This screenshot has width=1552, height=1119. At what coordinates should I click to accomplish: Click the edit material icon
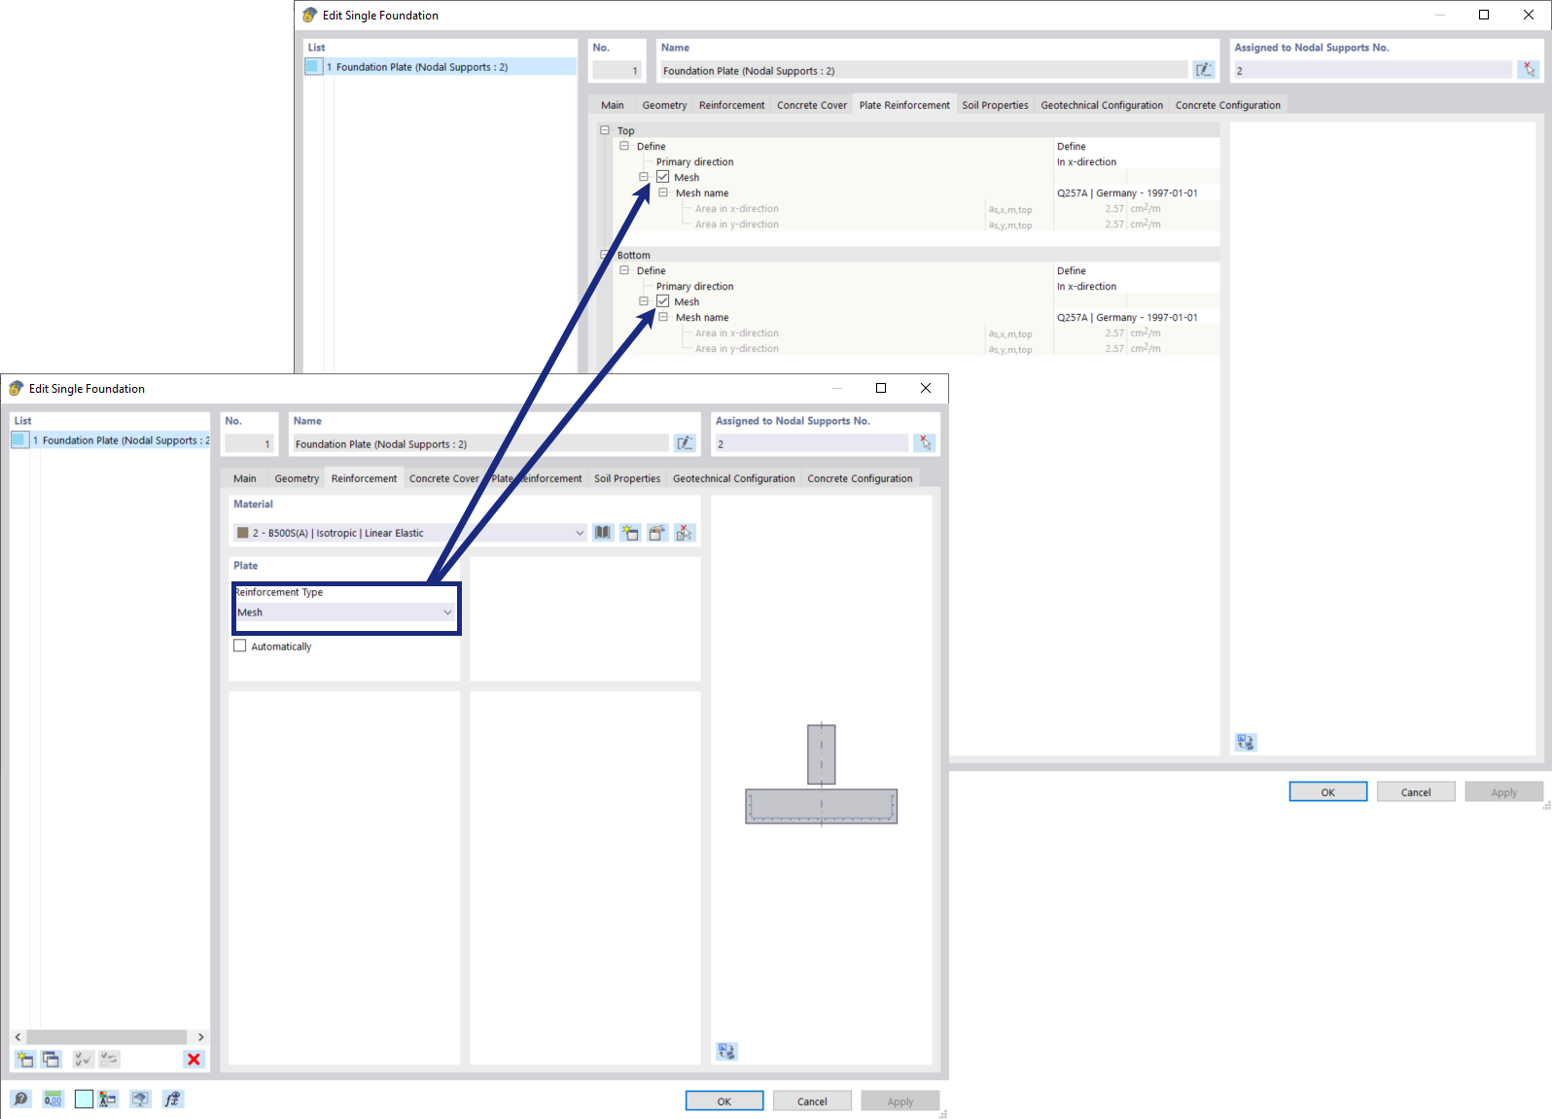657,533
